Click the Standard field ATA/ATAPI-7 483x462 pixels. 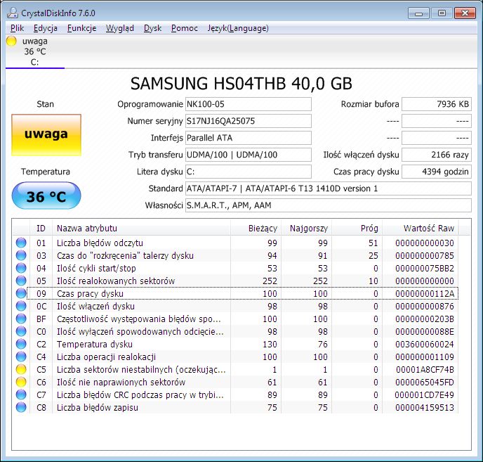[x=329, y=188]
